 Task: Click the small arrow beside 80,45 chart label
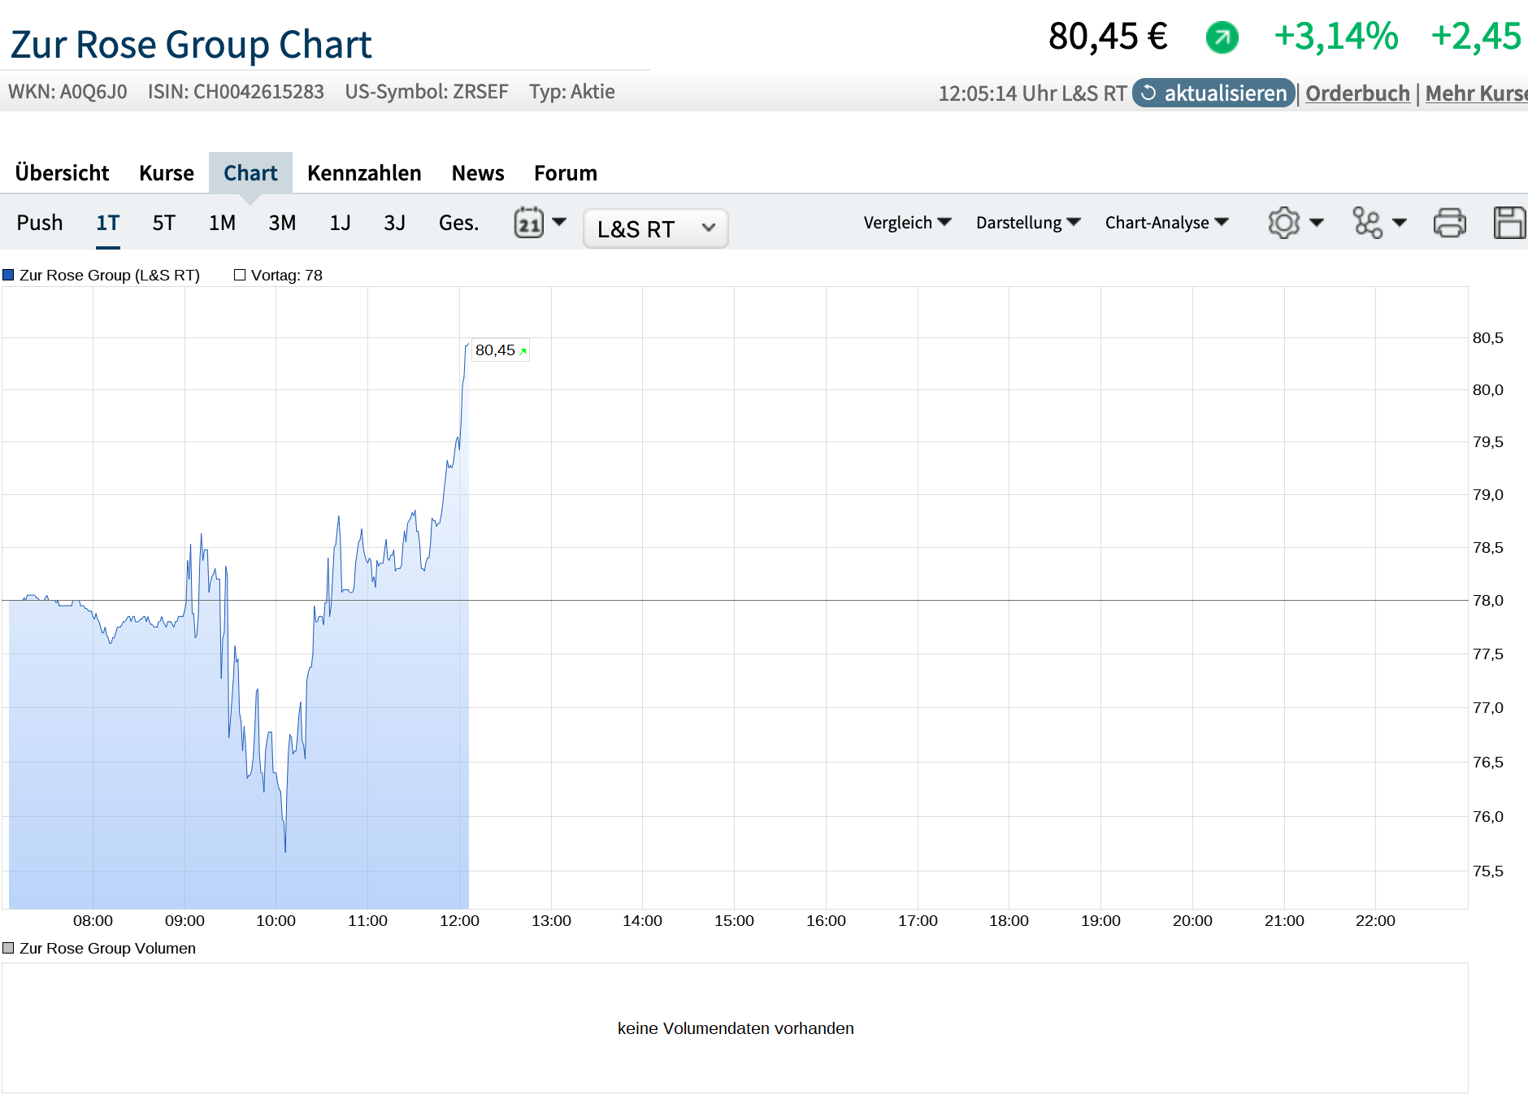tap(523, 351)
